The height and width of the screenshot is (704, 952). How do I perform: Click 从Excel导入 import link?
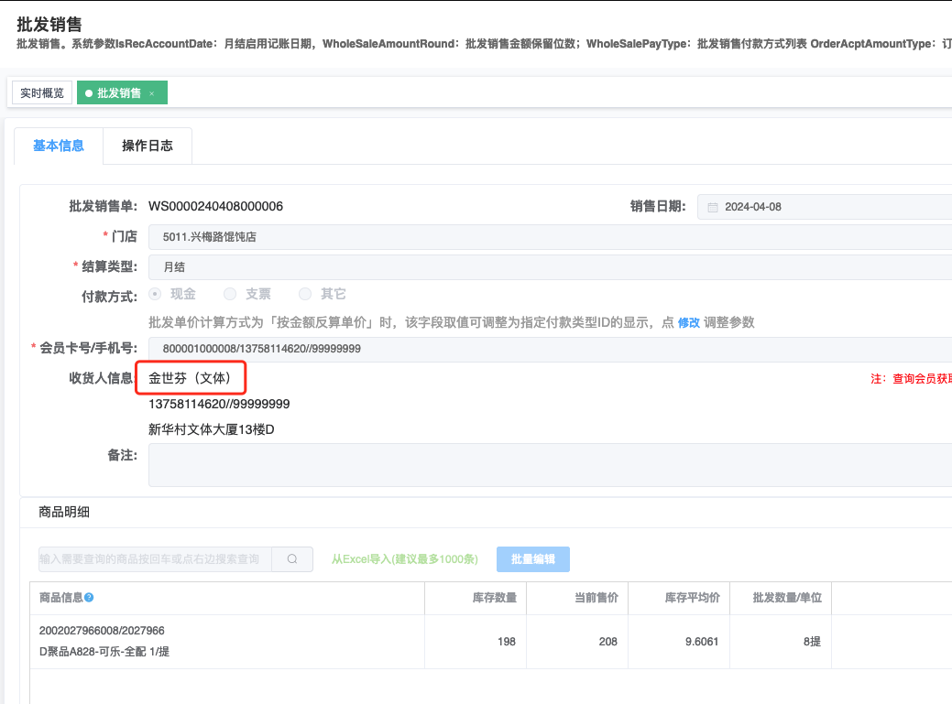[404, 559]
